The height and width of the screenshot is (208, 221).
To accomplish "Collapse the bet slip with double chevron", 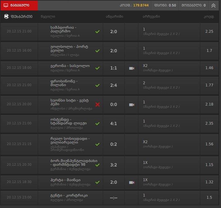I will pos(213,5).
